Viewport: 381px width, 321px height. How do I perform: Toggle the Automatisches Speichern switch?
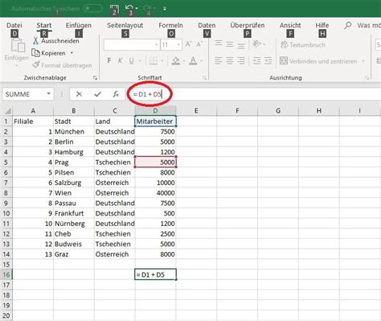tap(92, 8)
